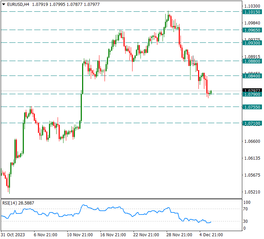Select the 28 Nov 21:00 time label
The image size is (264, 239).
coord(179,235)
